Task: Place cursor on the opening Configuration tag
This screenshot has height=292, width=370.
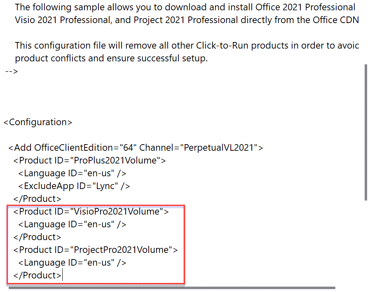Action: 38,122
